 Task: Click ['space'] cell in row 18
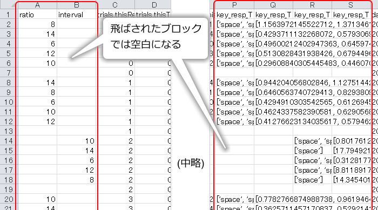click(313, 180)
